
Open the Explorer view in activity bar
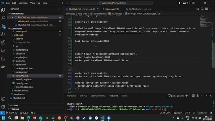pos(3,10)
